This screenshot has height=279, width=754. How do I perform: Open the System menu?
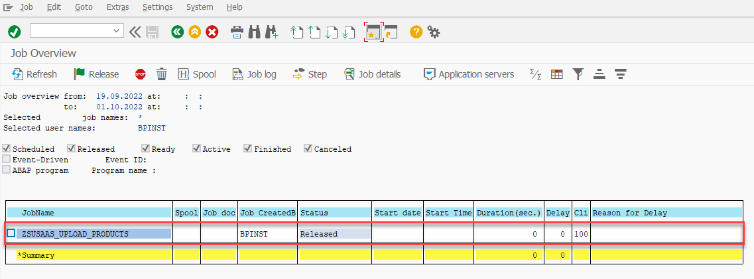click(x=200, y=7)
